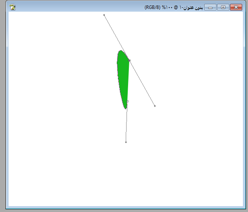Minimize the document window
The image size is (248, 212).
(211, 7)
